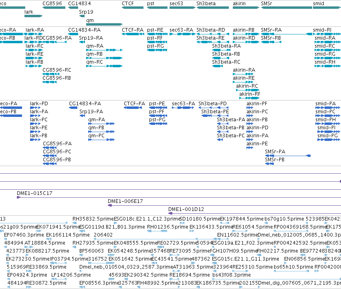Click transcript CTCF-RA
The image size is (341, 289).
click(x=133, y=30)
